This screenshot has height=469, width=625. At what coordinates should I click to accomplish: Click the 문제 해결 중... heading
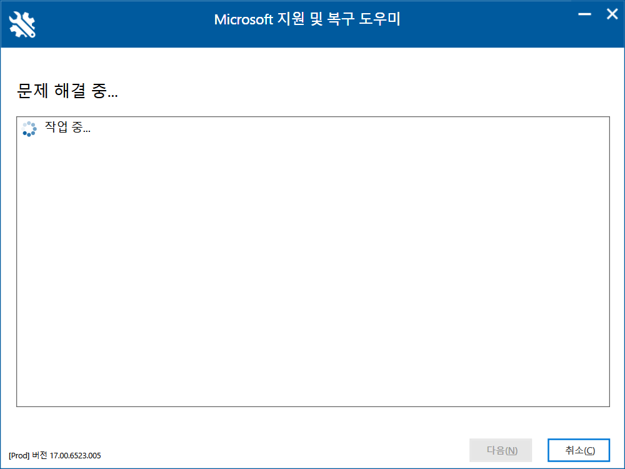(x=67, y=91)
